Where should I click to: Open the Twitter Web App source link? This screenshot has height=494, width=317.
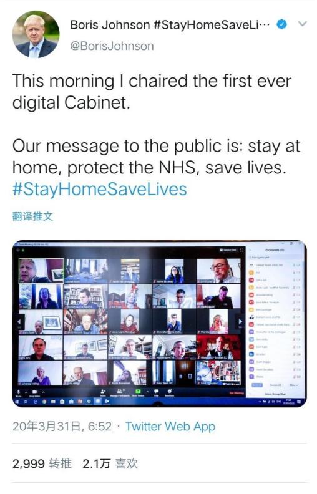pyautogui.click(x=170, y=426)
